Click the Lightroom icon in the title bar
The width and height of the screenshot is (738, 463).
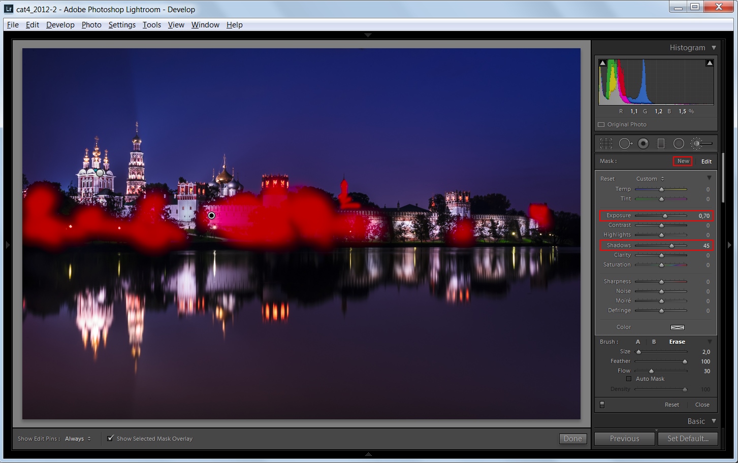(x=9, y=9)
